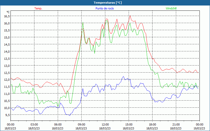Click the 15,0 y-axis value

[7, 37]
